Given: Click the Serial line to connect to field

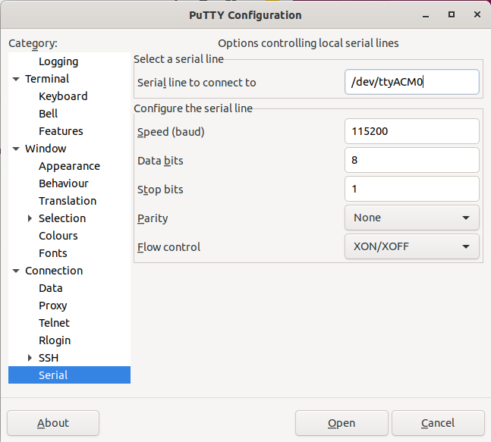Looking at the screenshot, I should coord(412,82).
